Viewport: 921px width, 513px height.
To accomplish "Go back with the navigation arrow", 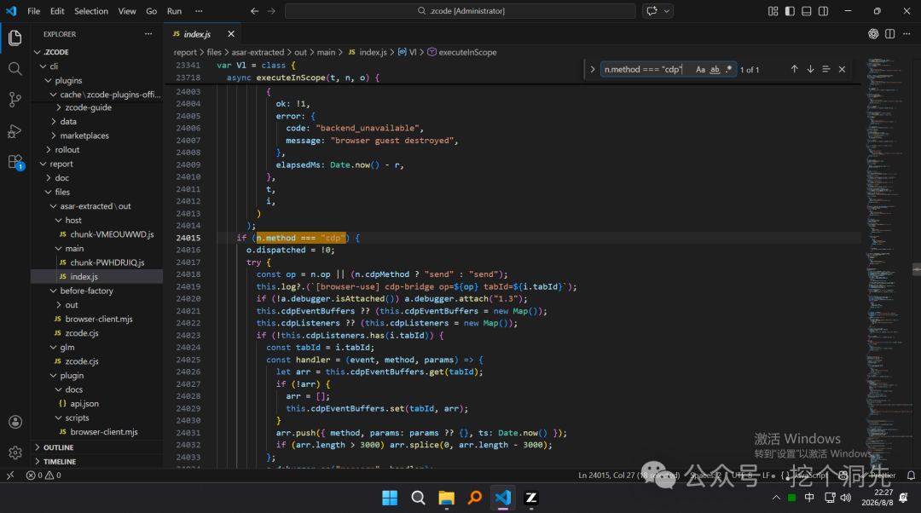I will point(254,11).
